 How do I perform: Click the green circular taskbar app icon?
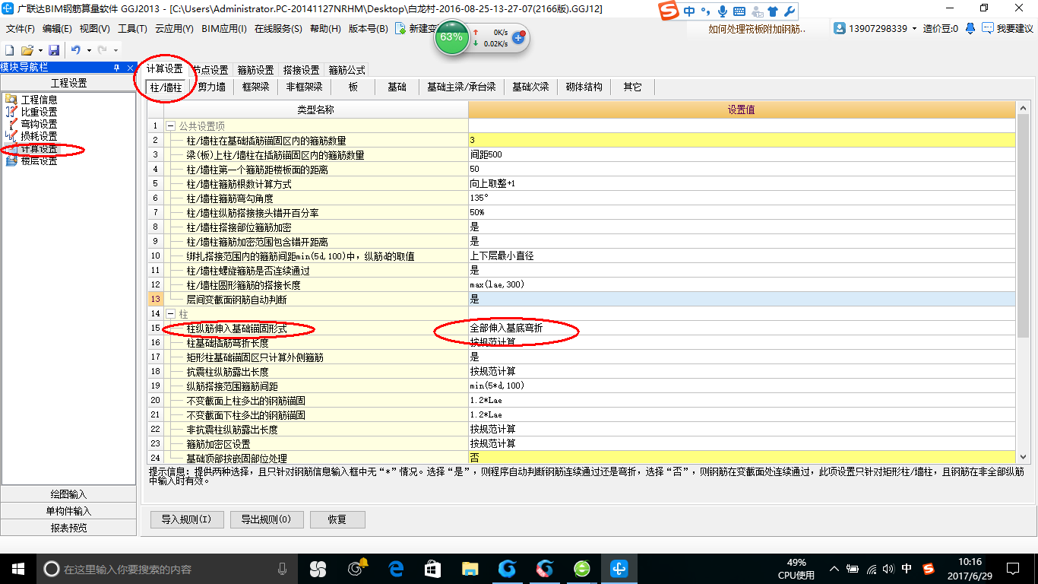click(x=582, y=568)
